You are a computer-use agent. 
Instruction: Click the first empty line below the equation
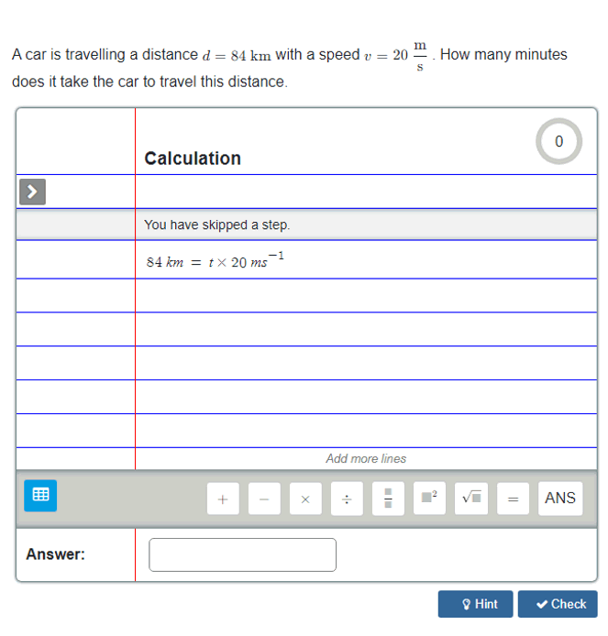point(365,295)
